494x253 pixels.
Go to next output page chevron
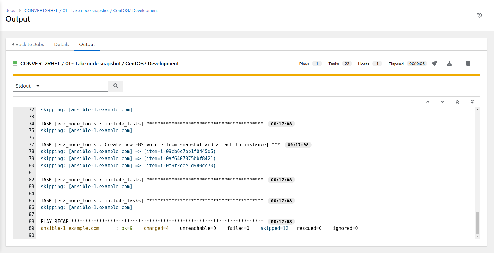443,102
